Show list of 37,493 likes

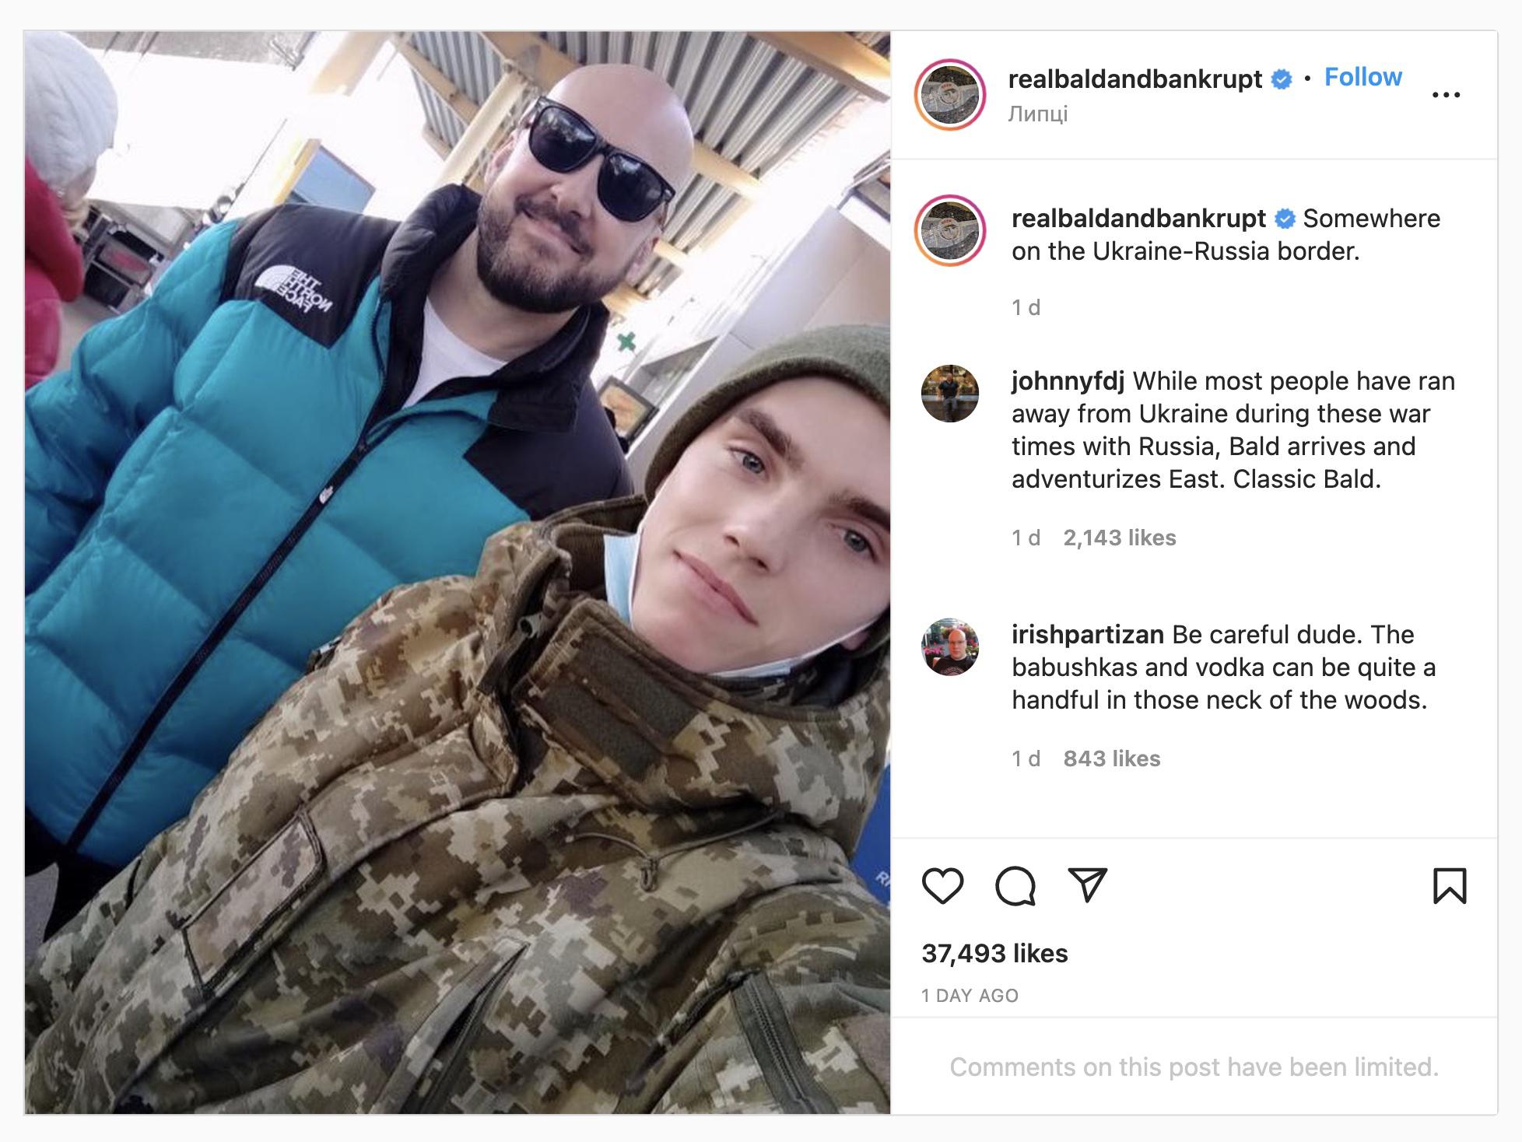click(x=994, y=953)
